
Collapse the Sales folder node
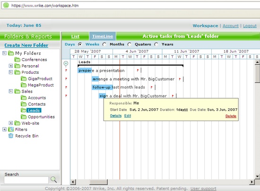(11, 91)
